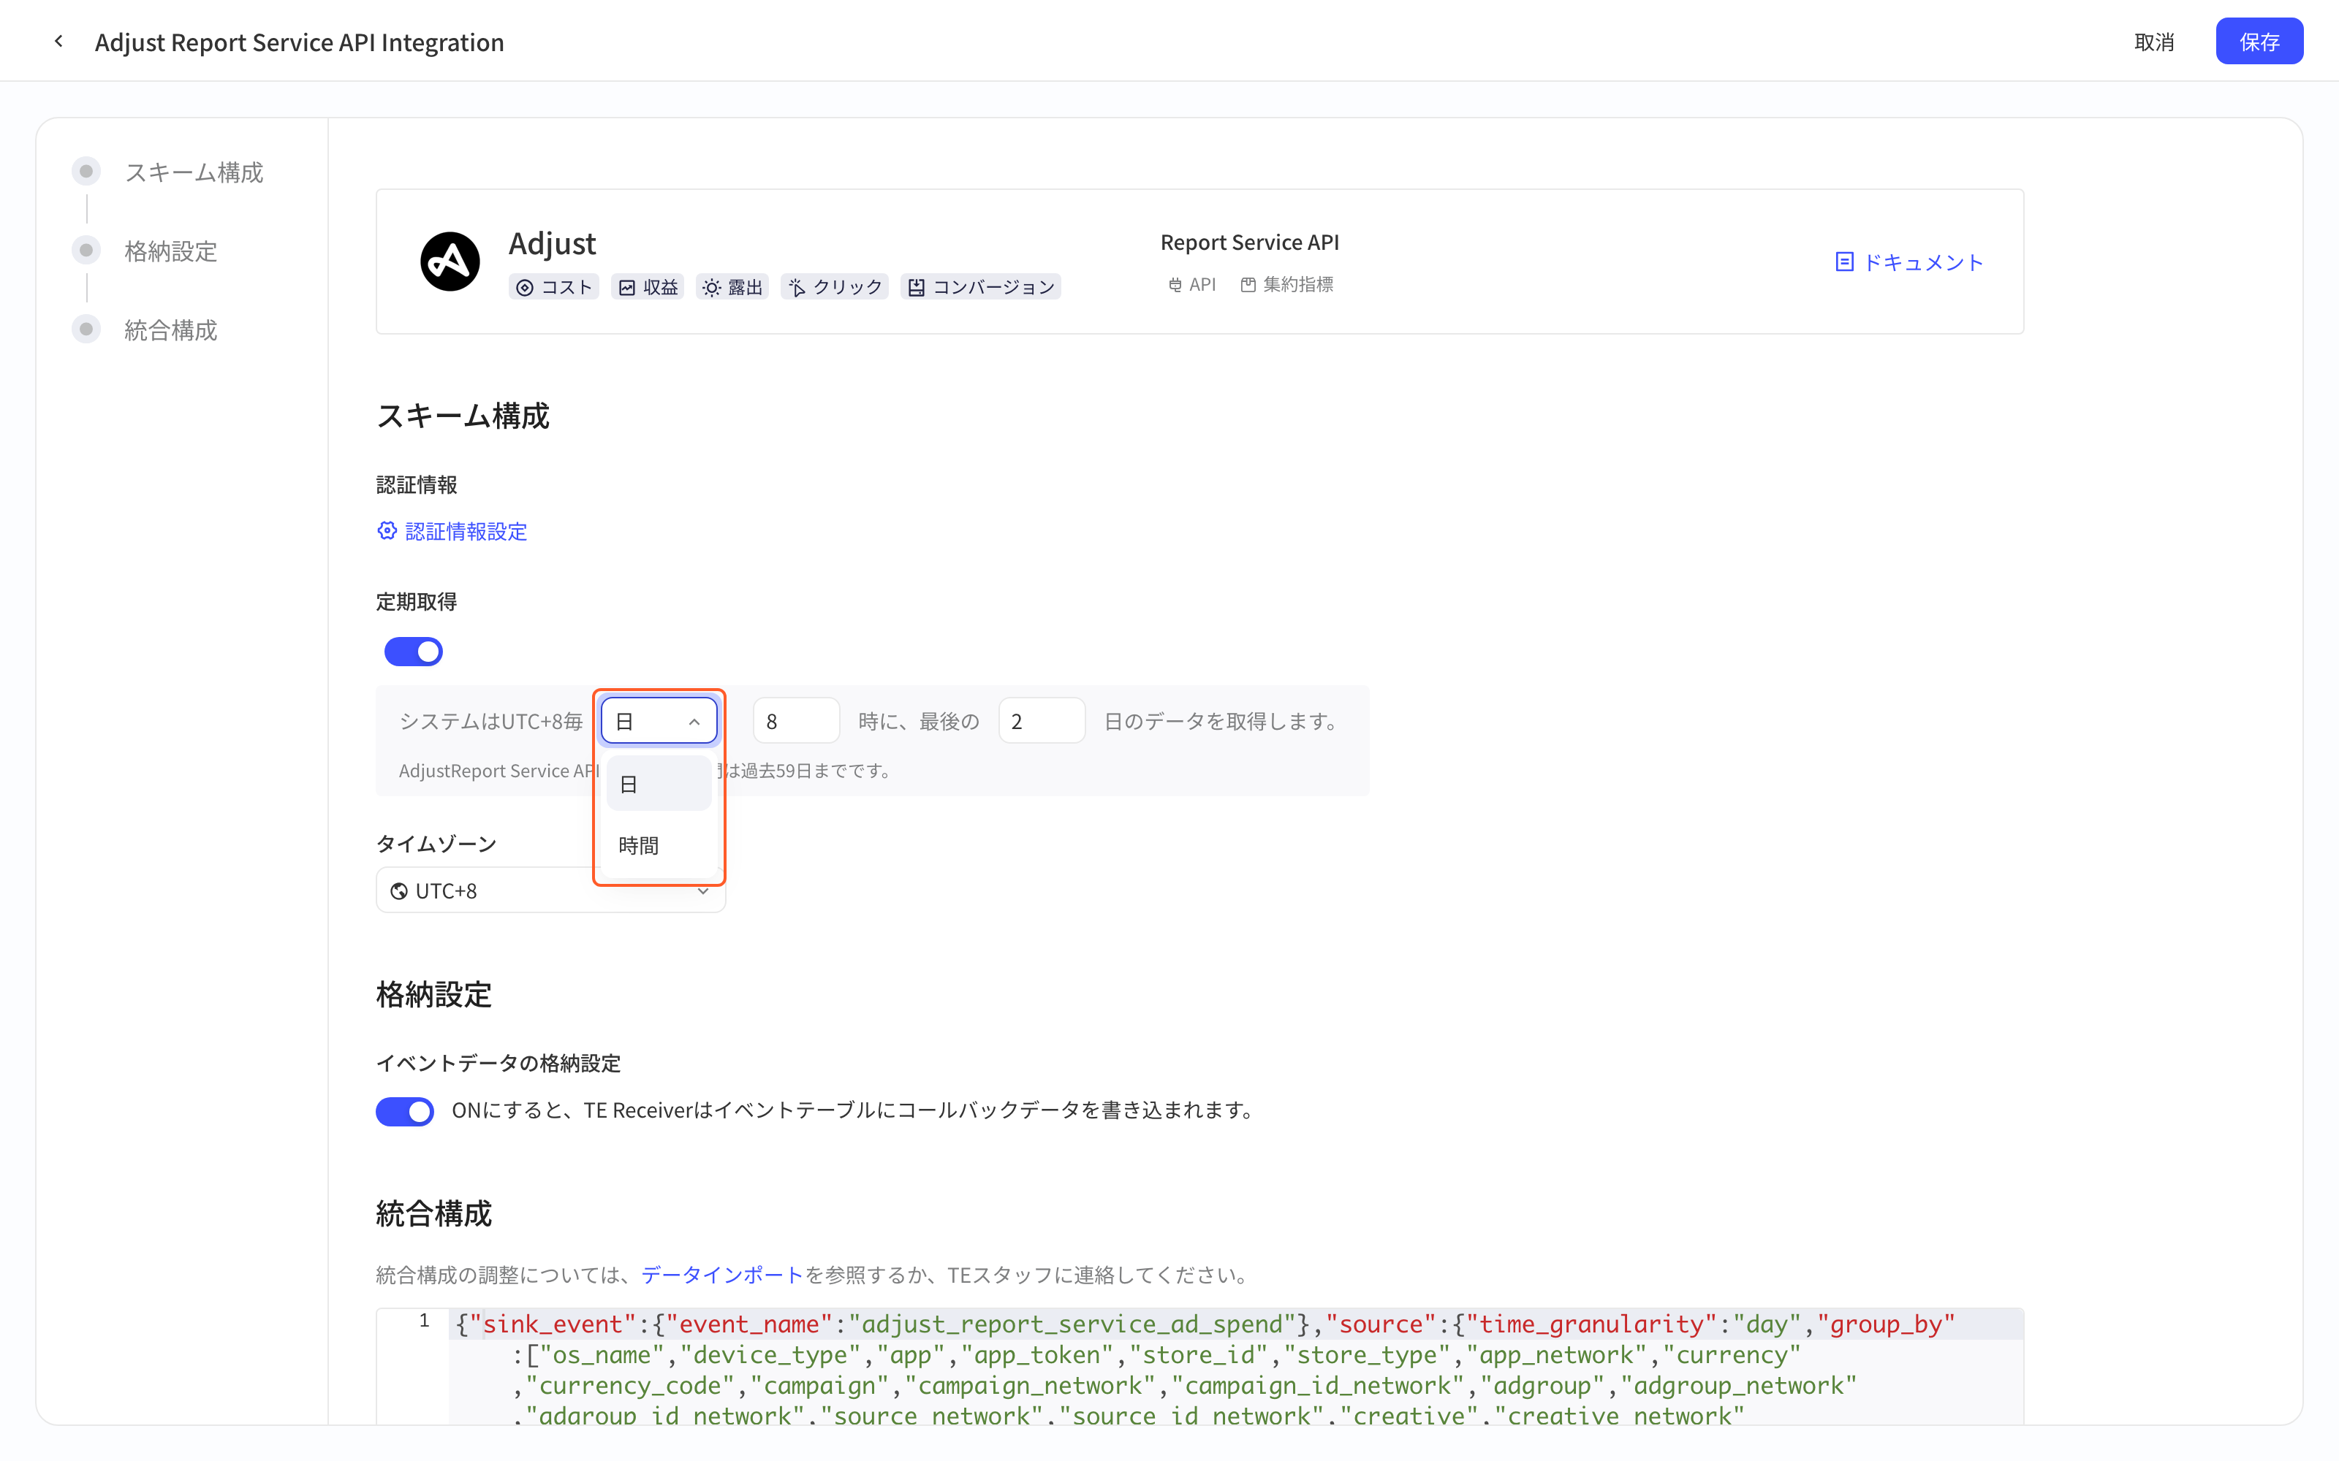Click the 格納設定 section heading
This screenshot has height=1461, width=2339.
pyautogui.click(x=434, y=994)
